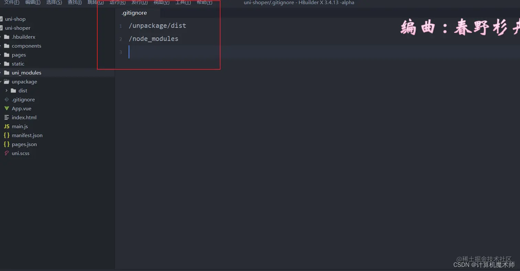Click line number 3 in the gutter
This screenshot has height=271, width=520.
click(x=121, y=52)
